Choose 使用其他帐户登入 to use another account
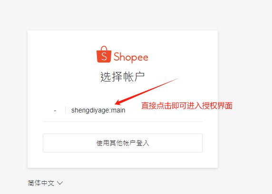The height and width of the screenshot is (194, 272). 123,143
